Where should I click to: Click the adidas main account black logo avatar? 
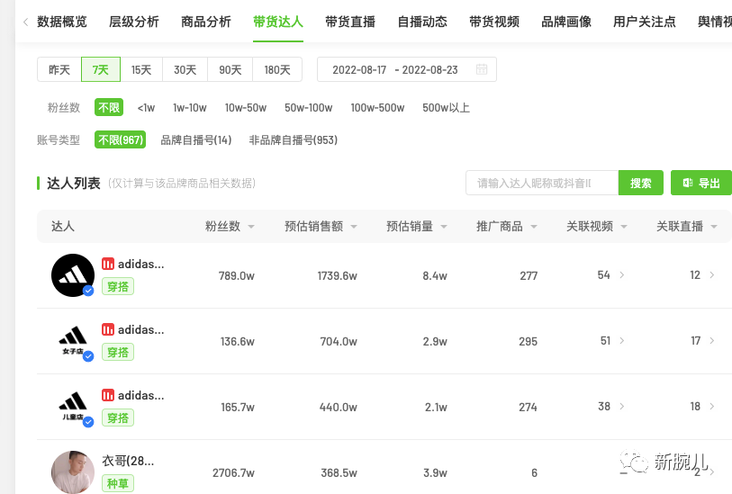pos(73,275)
